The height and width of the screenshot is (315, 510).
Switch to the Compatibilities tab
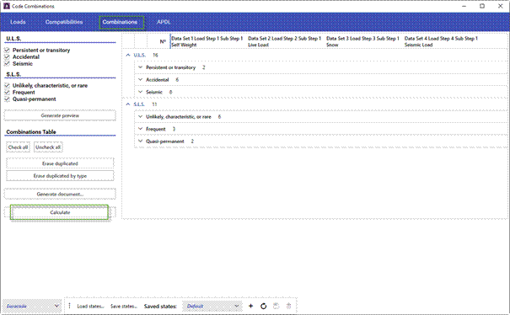[x=64, y=22]
